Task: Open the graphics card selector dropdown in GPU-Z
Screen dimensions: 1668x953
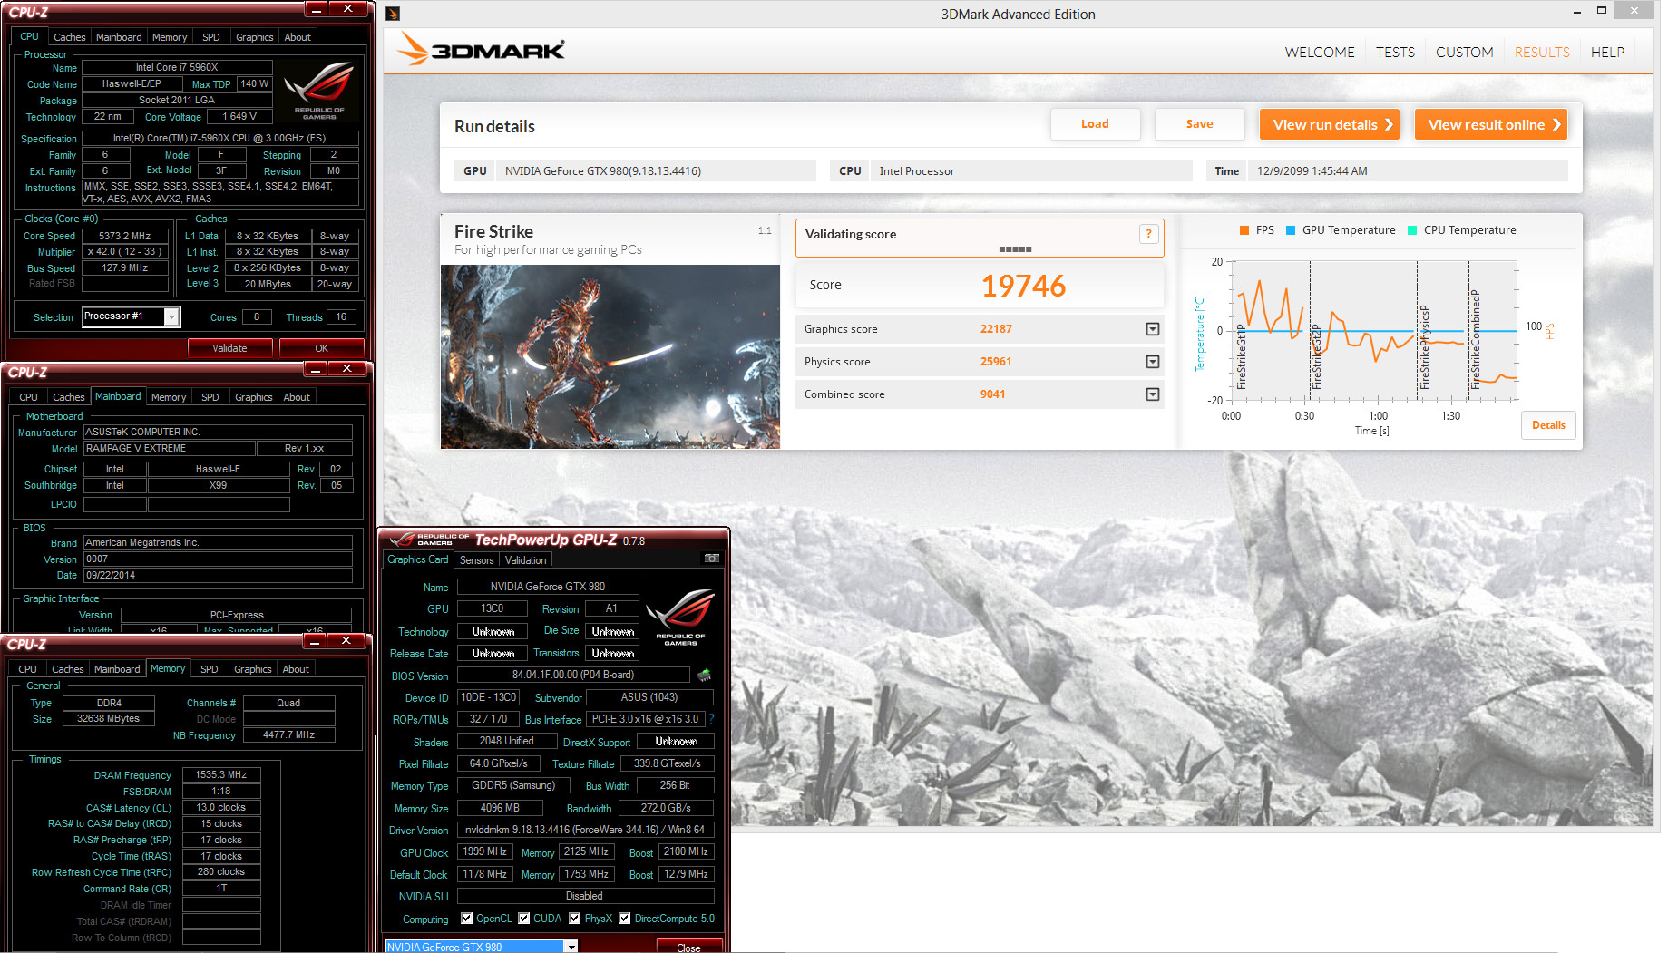Action: tap(571, 947)
